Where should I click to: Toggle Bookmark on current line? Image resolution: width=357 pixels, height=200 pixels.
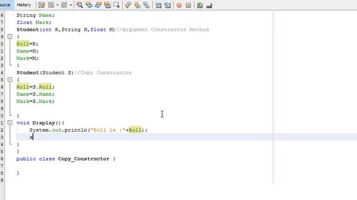(x=146, y=5)
